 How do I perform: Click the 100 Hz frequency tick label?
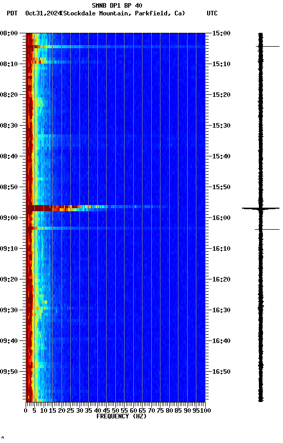pos(206,411)
